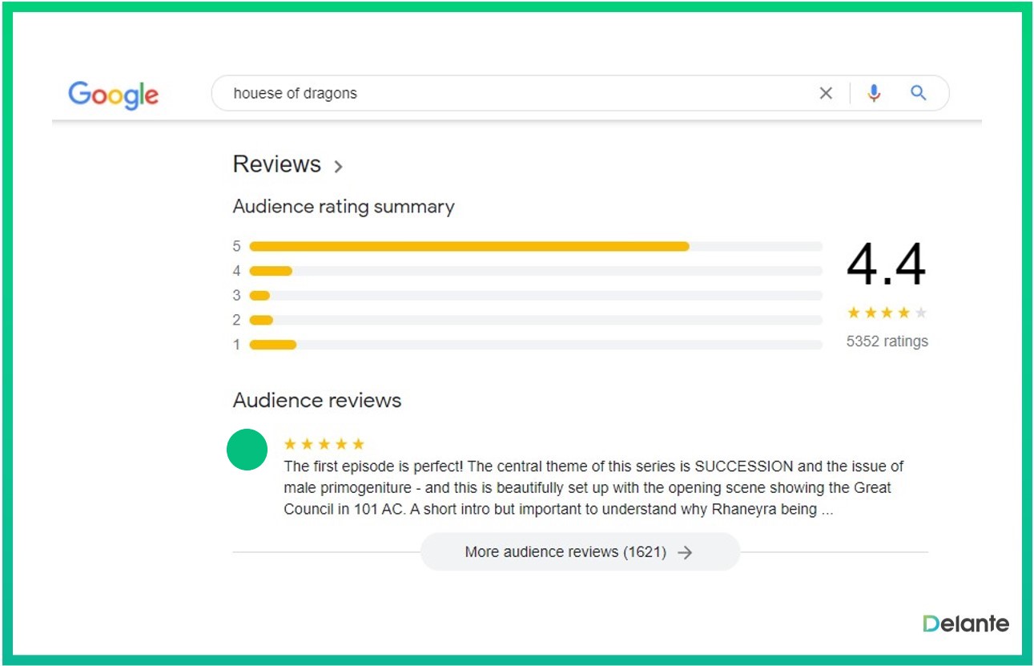
Task: Open the Reviews heading
Action: pyautogui.click(x=276, y=164)
